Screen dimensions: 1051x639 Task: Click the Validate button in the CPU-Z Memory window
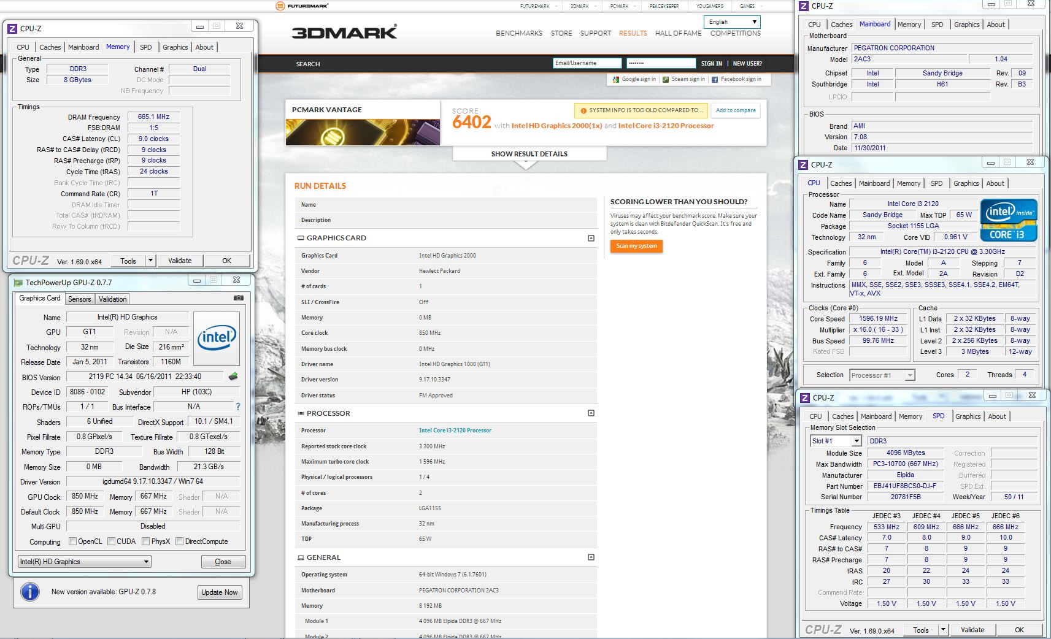click(180, 261)
